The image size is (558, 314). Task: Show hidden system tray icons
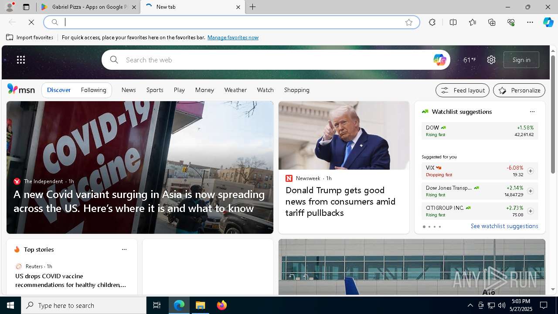pos(470,305)
